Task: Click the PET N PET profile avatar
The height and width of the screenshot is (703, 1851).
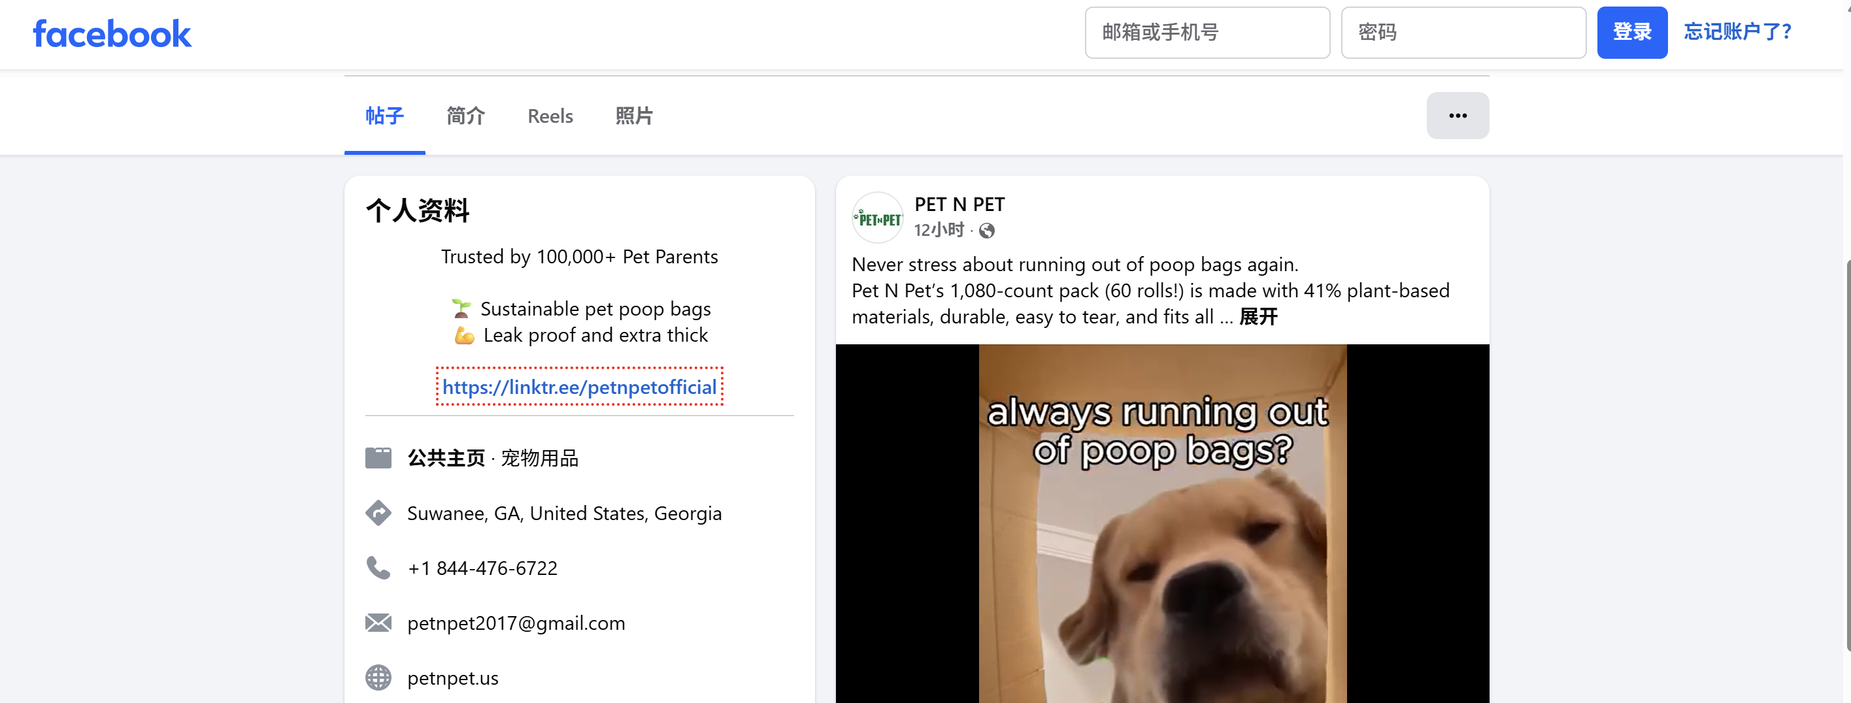Action: point(876,218)
